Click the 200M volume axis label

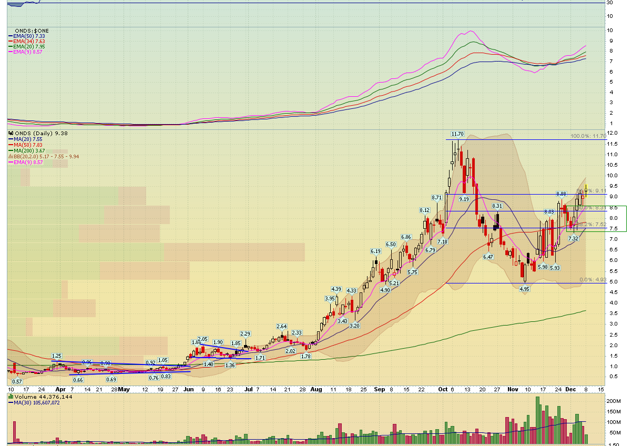(614, 401)
